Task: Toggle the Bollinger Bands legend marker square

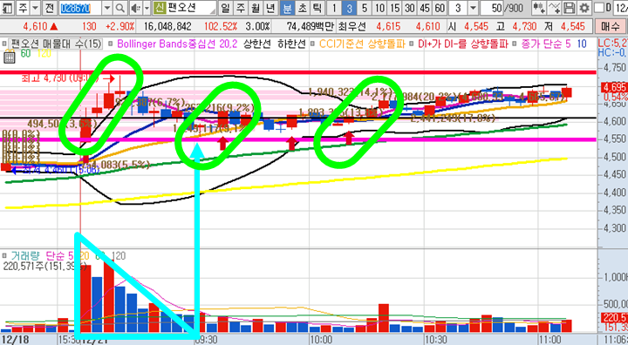Action: tap(111, 44)
